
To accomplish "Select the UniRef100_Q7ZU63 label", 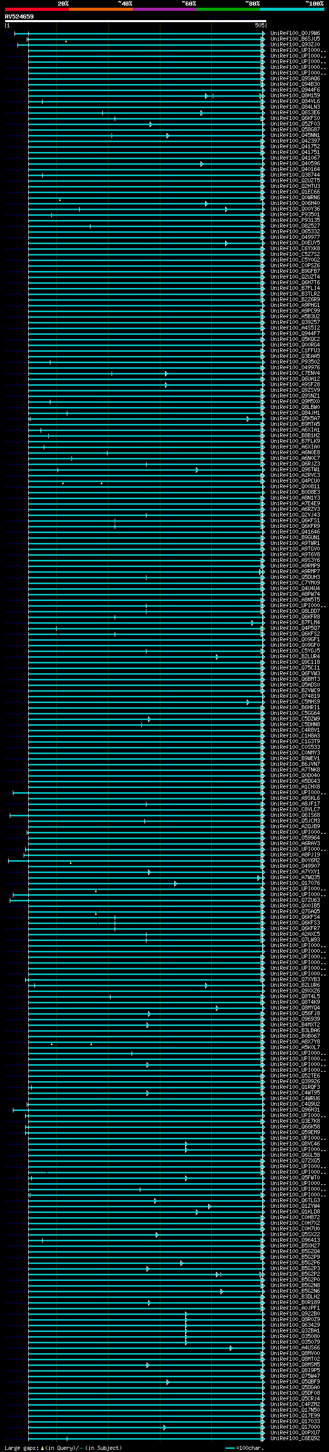I will 295,900.
